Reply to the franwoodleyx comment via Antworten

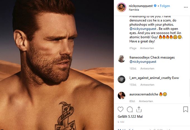(147, 68)
